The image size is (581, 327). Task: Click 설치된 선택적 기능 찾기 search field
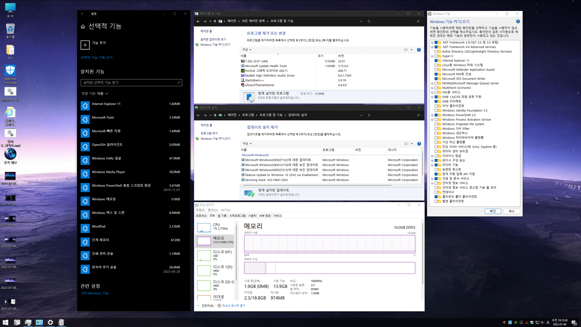click(x=131, y=83)
